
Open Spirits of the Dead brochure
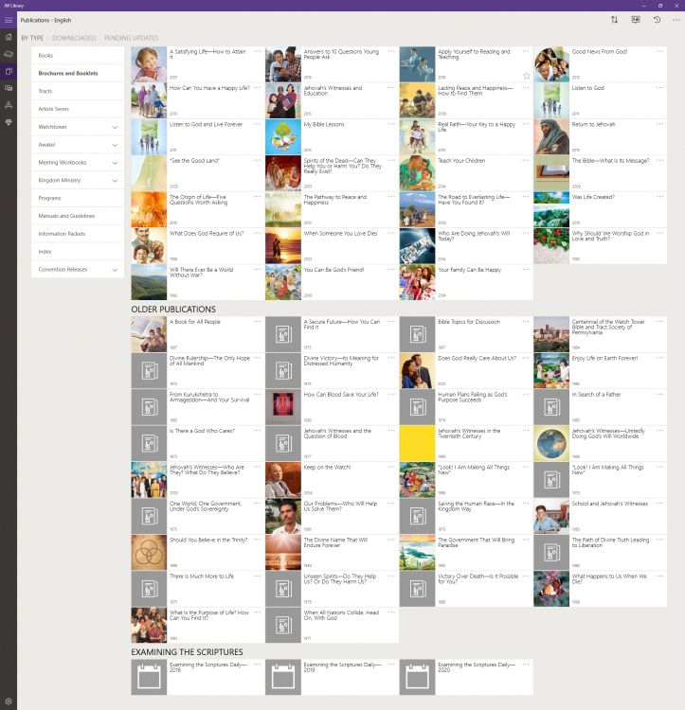[x=332, y=173]
